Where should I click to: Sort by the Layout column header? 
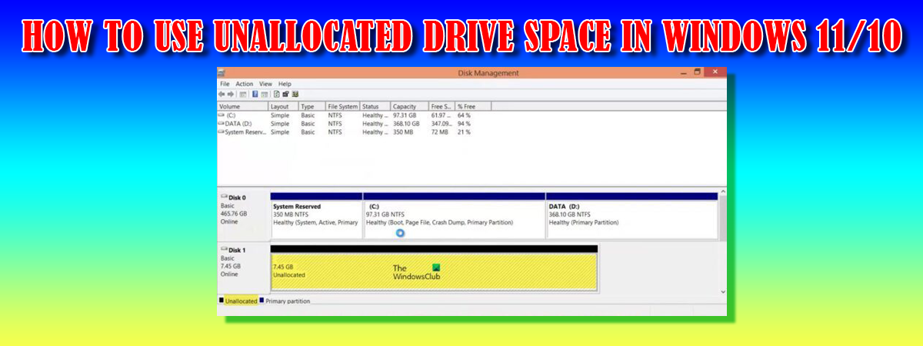coord(283,106)
